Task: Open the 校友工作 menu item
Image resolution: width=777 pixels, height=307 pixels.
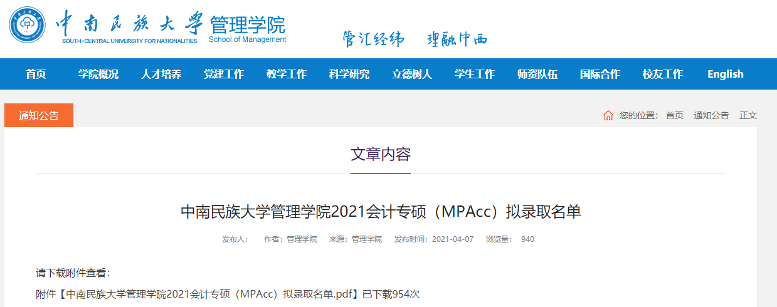Action: click(x=663, y=74)
